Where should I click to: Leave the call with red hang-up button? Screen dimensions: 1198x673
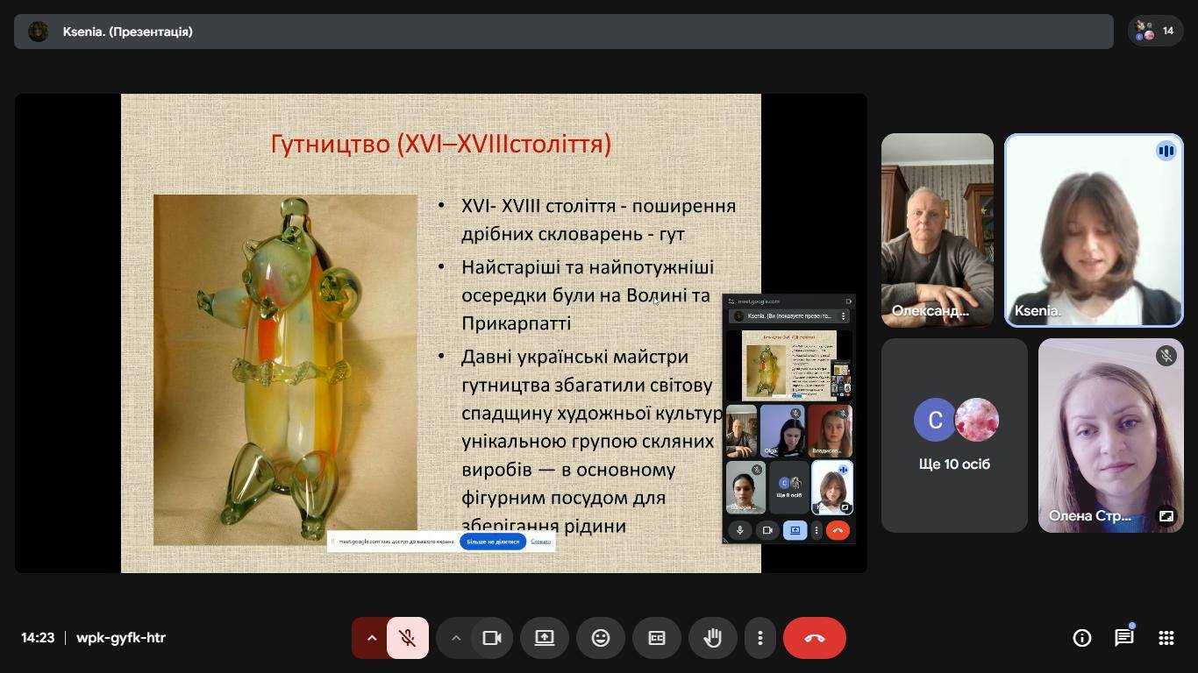[x=814, y=638]
